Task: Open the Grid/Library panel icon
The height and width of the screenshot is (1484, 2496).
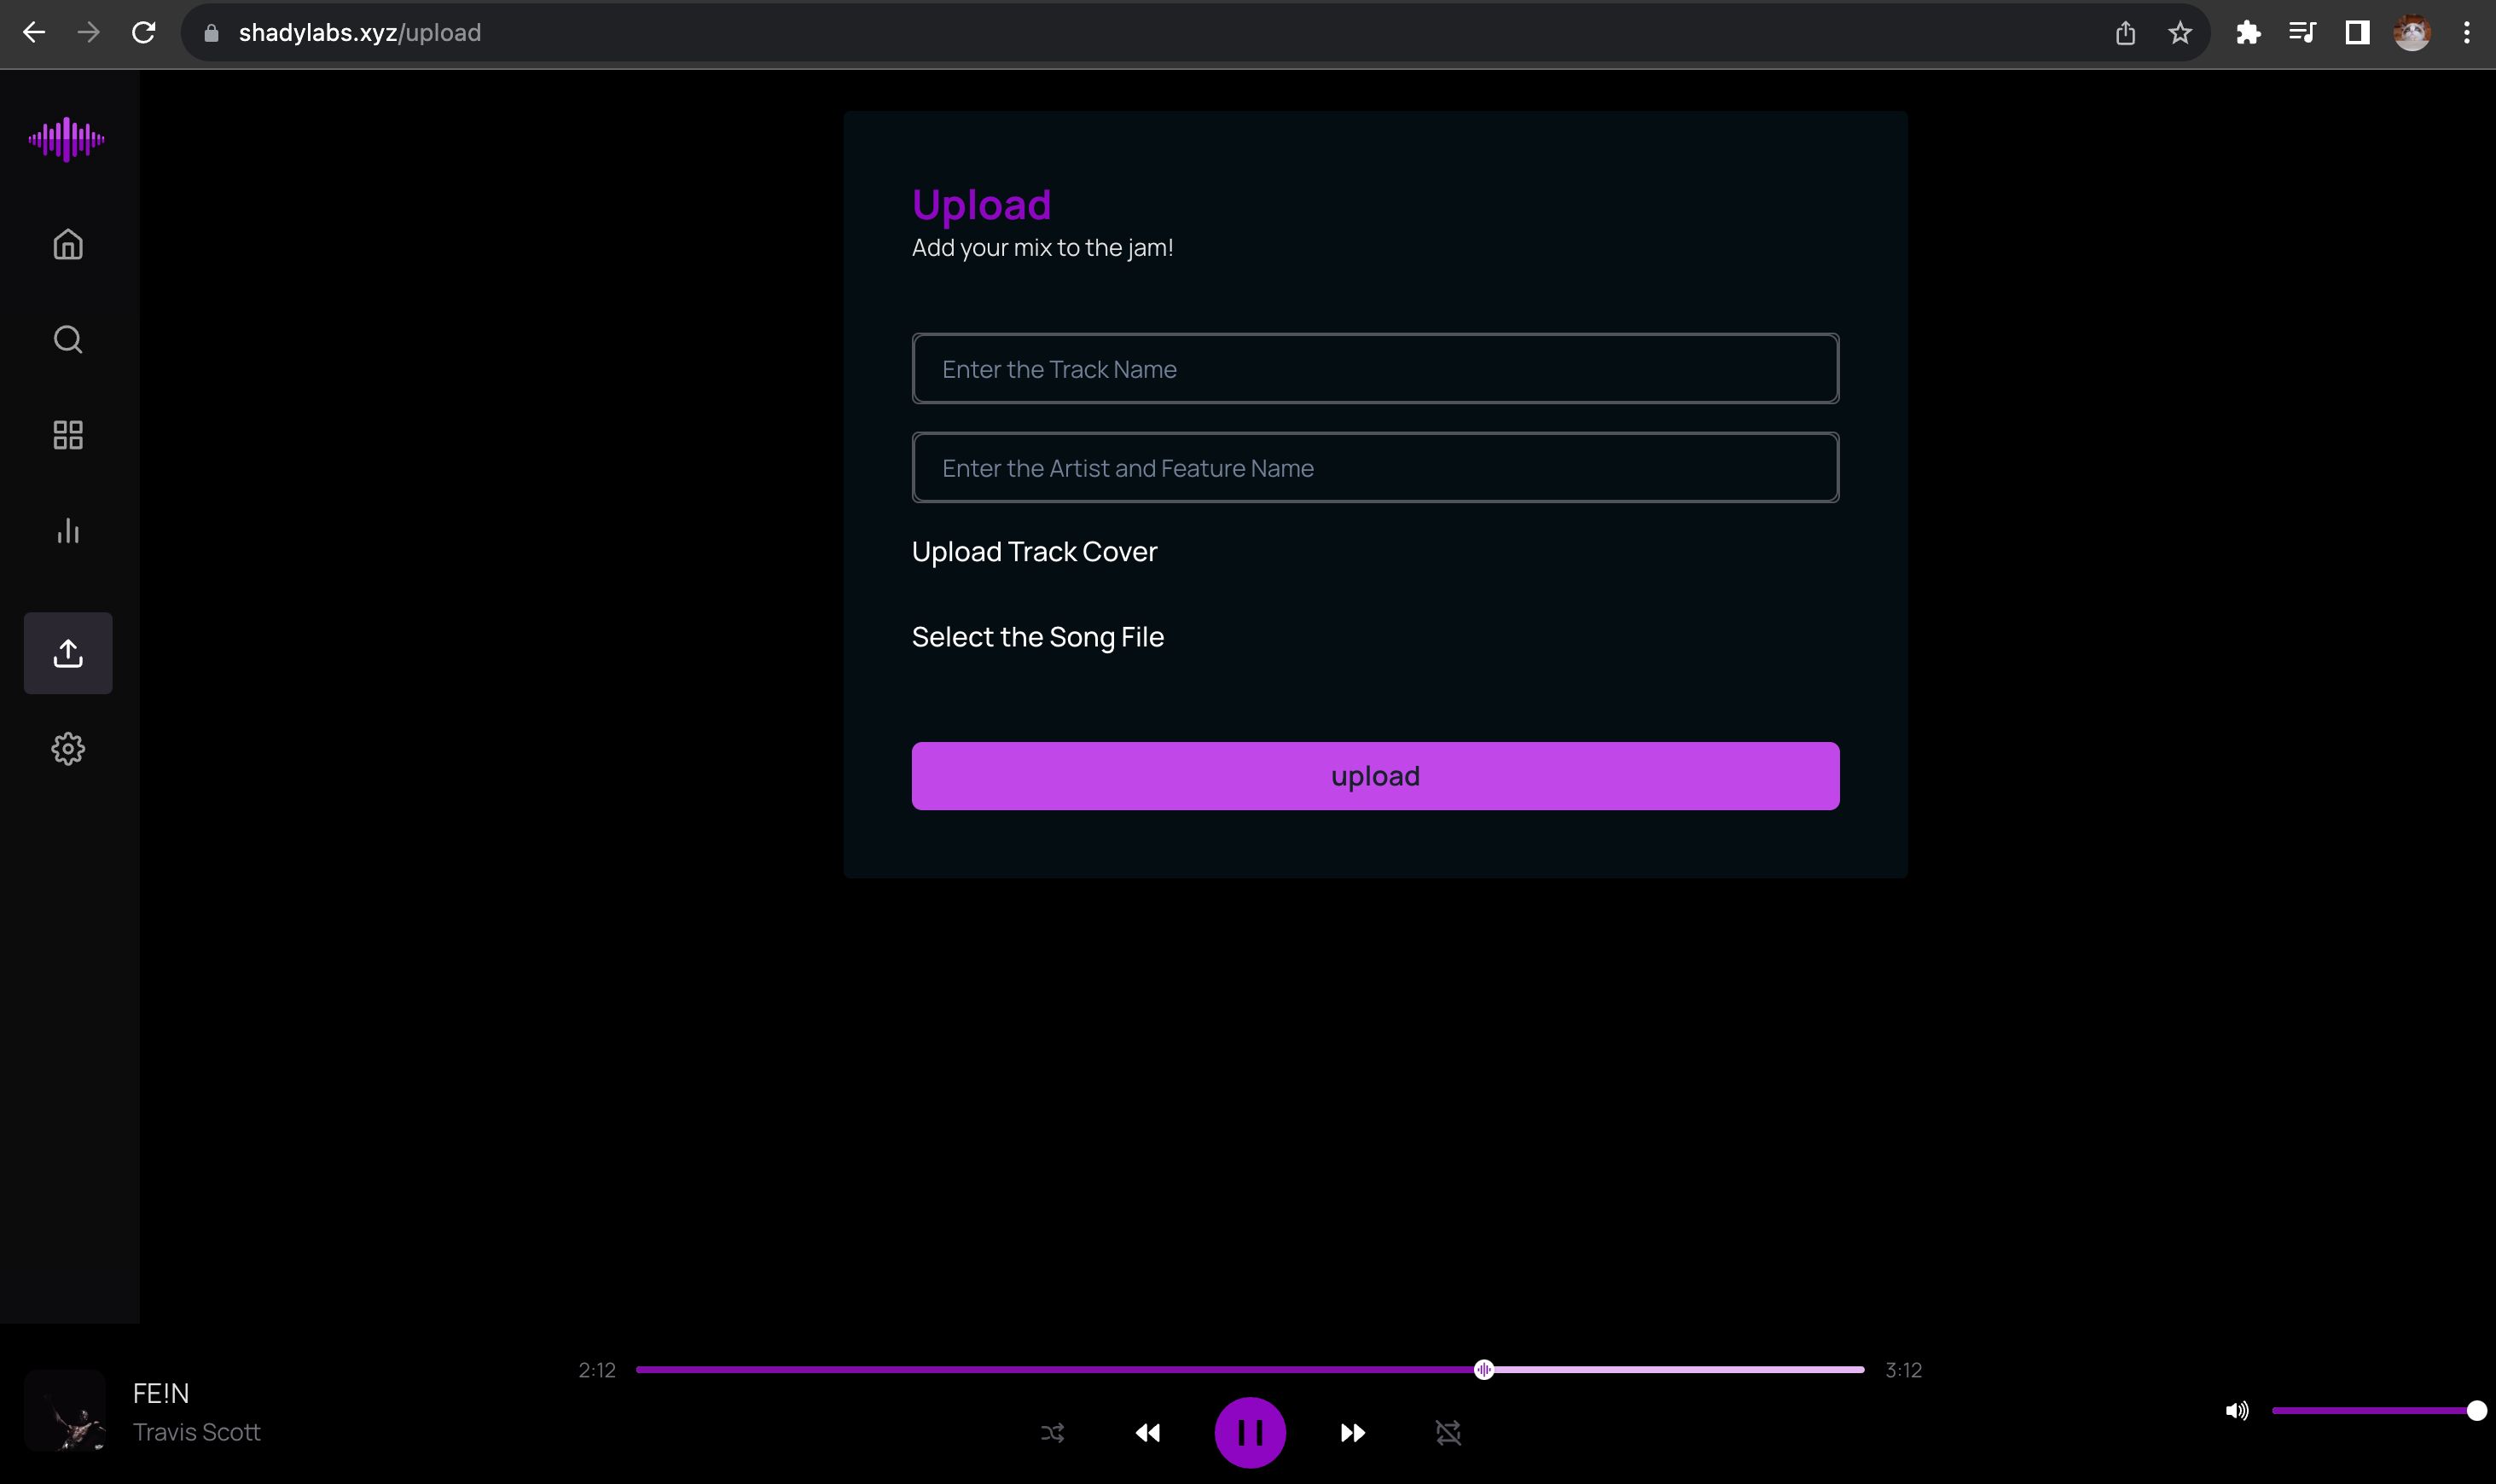Action: pos(69,435)
